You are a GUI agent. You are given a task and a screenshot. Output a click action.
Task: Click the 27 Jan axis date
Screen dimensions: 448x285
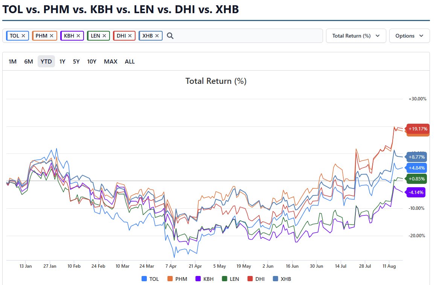(x=50, y=266)
